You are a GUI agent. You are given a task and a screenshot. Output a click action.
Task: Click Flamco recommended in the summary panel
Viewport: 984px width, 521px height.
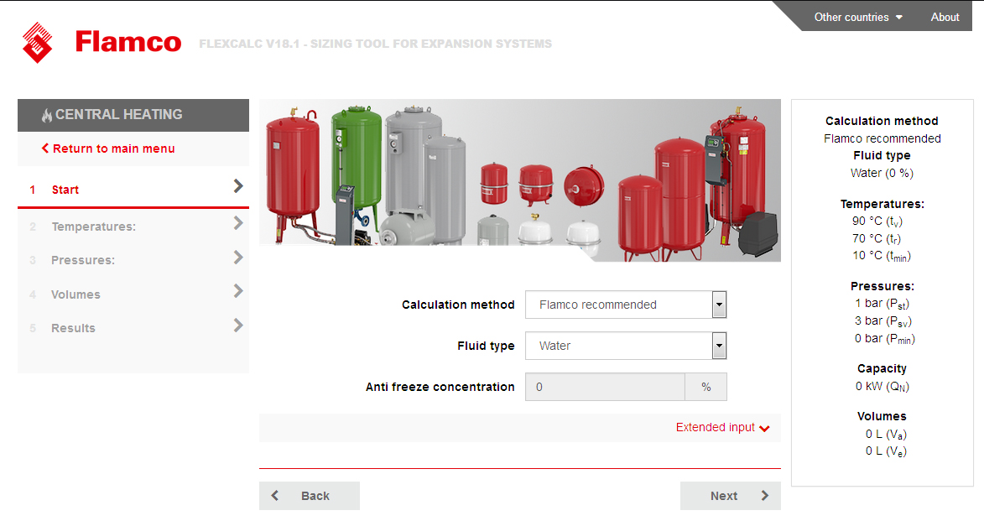click(x=882, y=138)
